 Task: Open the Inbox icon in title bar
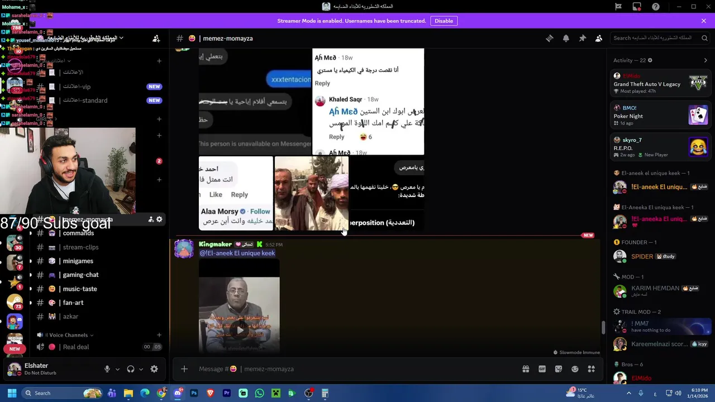637,7
